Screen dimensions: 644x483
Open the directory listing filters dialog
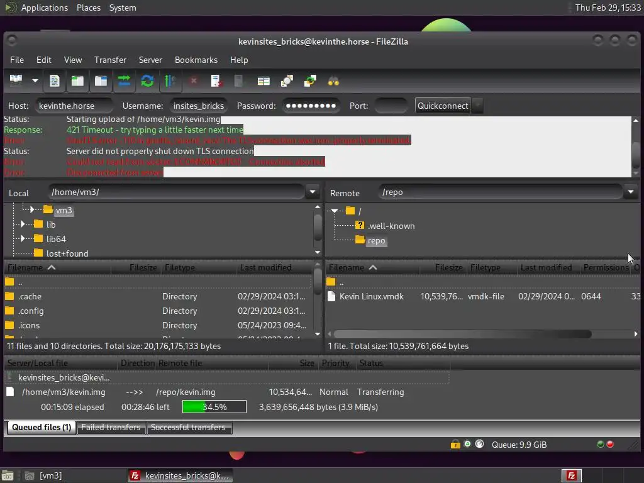264,81
